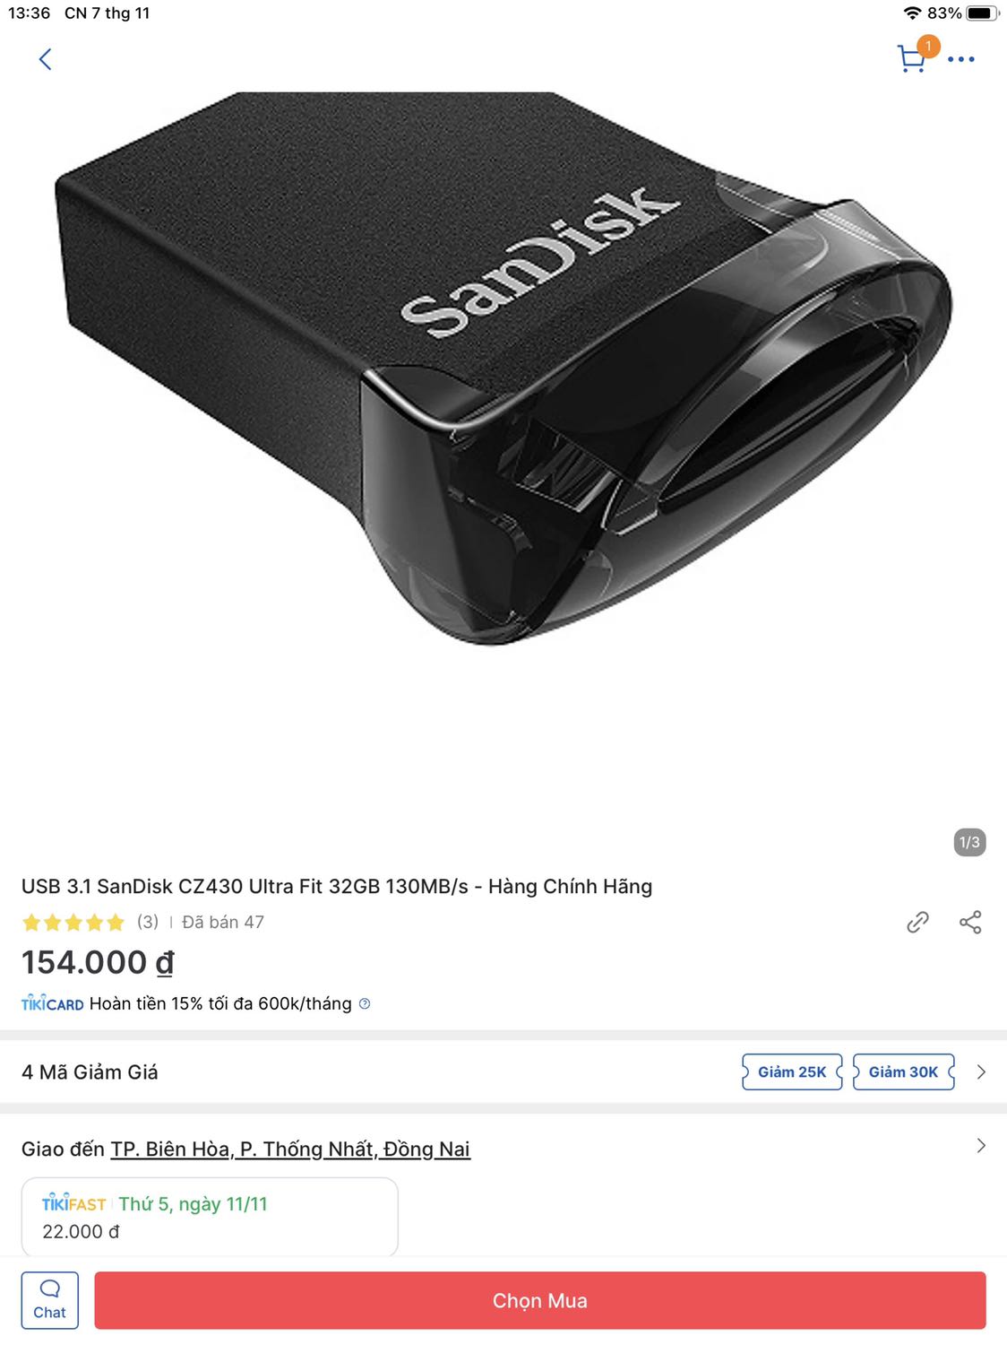Go back using the back arrow
This screenshot has width=1007, height=1345.
tap(45, 59)
